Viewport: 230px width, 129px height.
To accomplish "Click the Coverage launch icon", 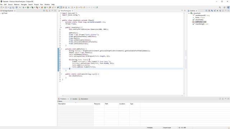I will click(x=32, y=7).
